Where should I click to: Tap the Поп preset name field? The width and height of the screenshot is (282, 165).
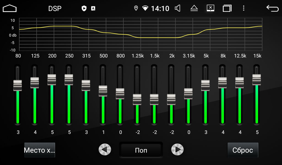pos(141,150)
